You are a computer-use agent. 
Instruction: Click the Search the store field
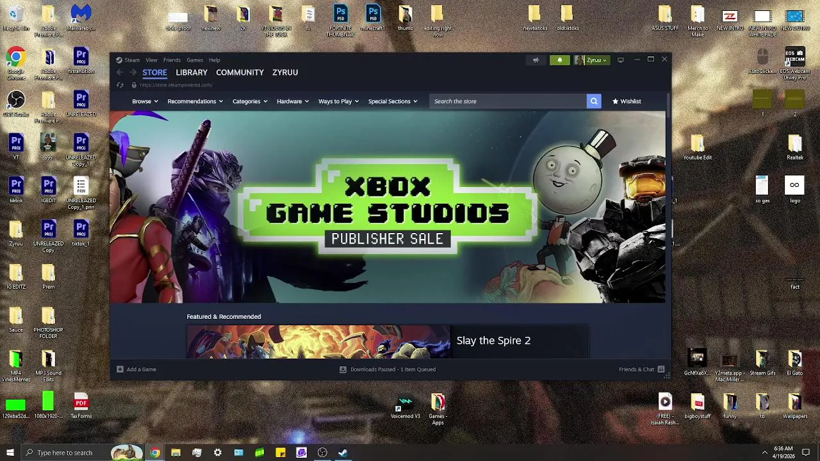[508, 101]
